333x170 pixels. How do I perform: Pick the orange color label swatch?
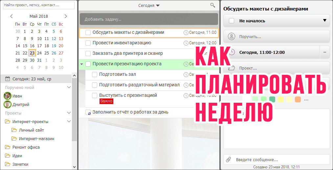(x=298, y=99)
